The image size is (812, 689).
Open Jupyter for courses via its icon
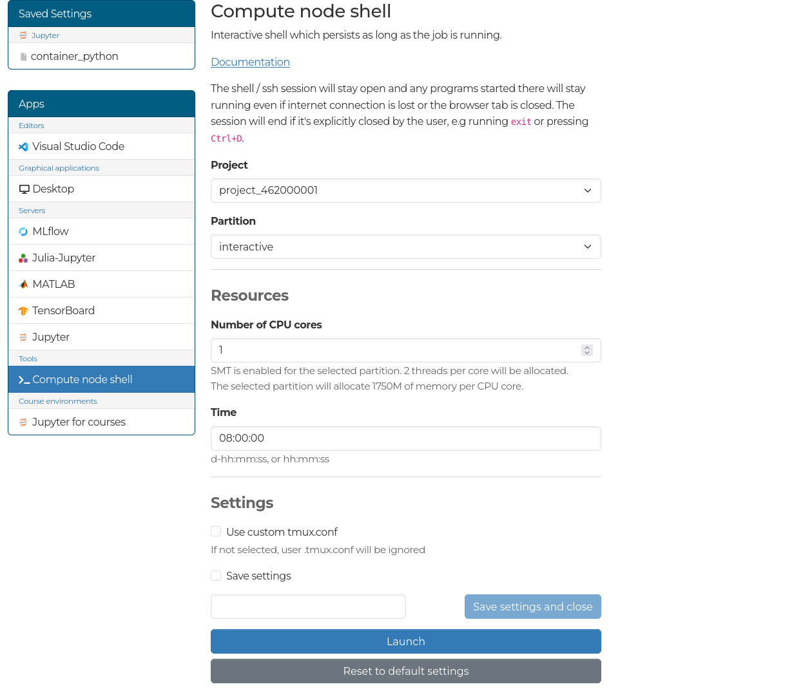click(x=23, y=422)
